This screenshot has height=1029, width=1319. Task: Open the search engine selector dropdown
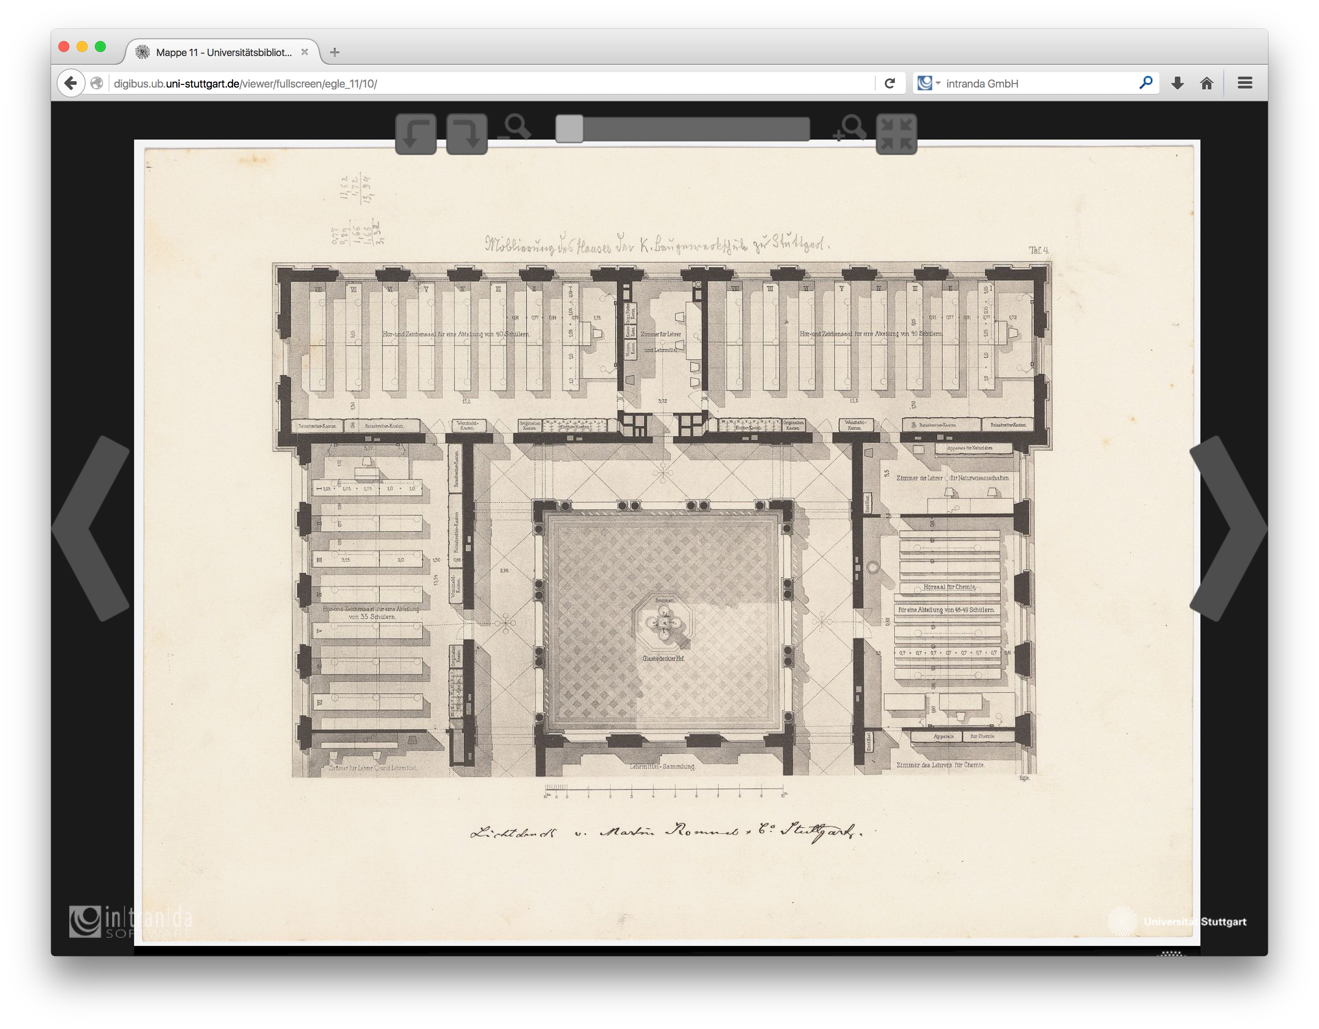point(929,83)
